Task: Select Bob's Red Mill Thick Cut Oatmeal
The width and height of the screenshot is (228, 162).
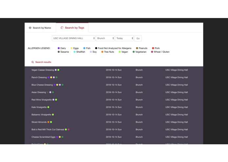Action: click(48, 130)
